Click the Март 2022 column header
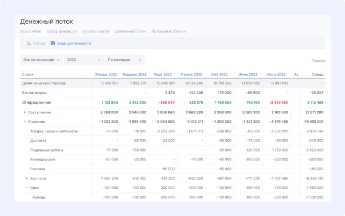 (163, 74)
